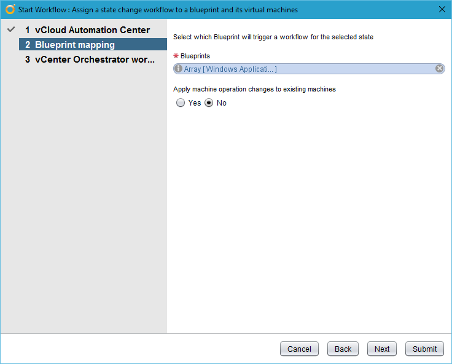The width and height of the screenshot is (452, 364).
Task: Click the Select which Blueprint description text
Action: (273, 37)
